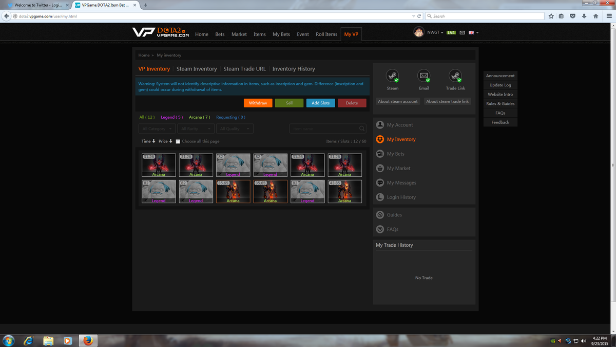Open the language flag dropdown
The height and width of the screenshot is (347, 616).
[x=473, y=33]
